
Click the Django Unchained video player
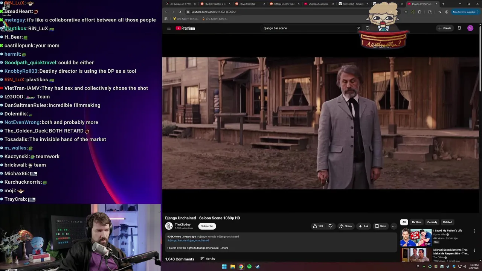(320, 123)
